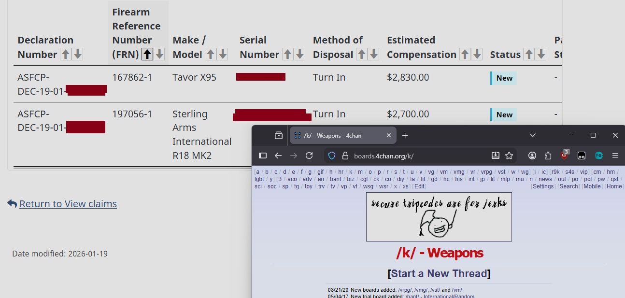This screenshot has height=298, width=625.
Task: Sort Serial Number column ascending
Action: (x=287, y=54)
